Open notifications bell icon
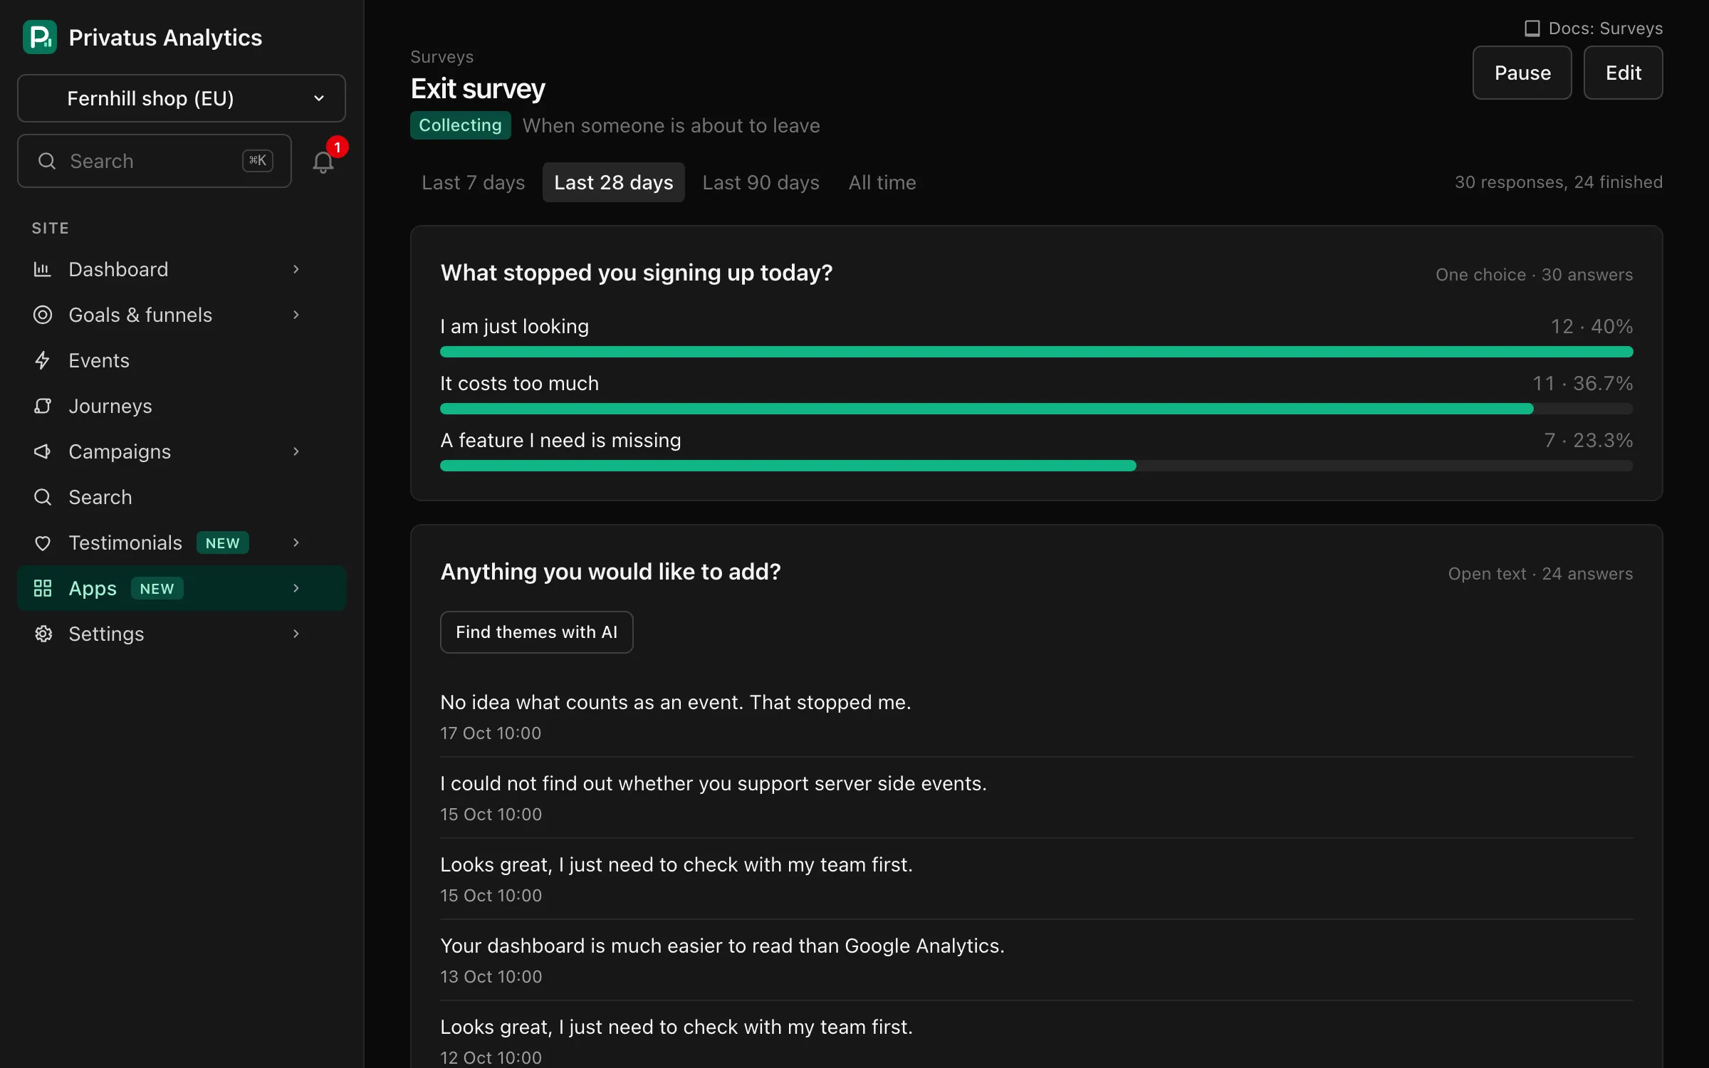 click(323, 162)
